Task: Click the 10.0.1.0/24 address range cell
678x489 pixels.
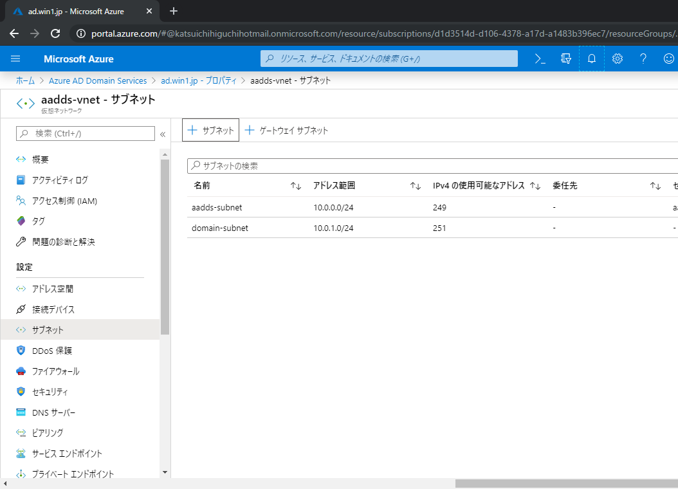Action: tap(333, 228)
